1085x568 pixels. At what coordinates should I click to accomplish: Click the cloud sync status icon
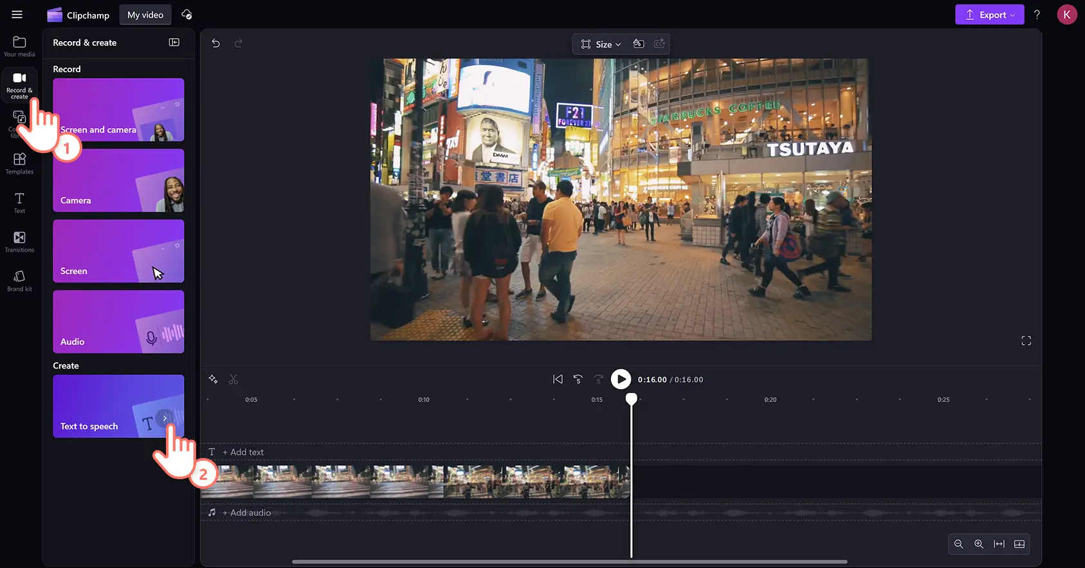[187, 15]
